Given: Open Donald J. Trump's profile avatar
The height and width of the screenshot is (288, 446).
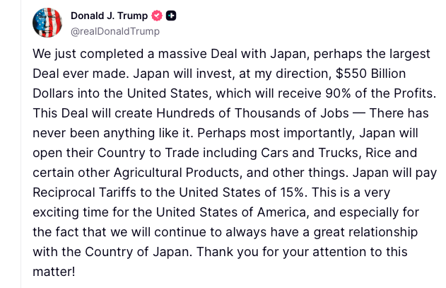Looking at the screenshot, I should tap(47, 23).
